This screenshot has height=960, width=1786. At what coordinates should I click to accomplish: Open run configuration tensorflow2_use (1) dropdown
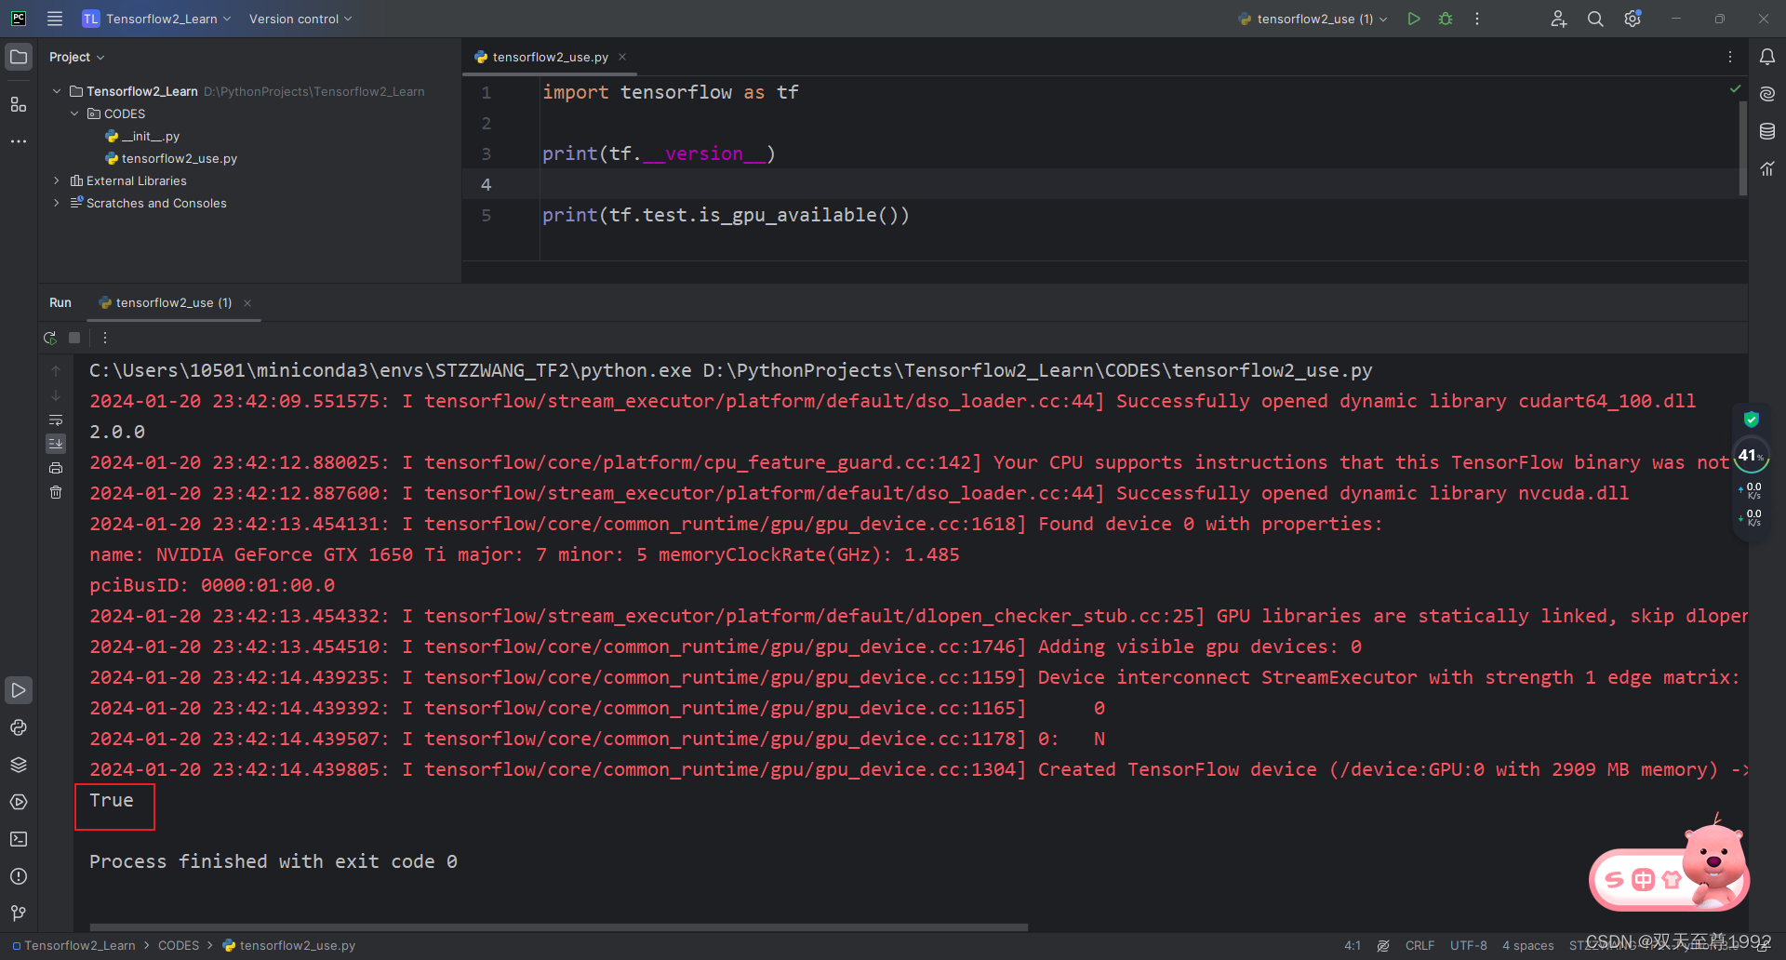1313,19
